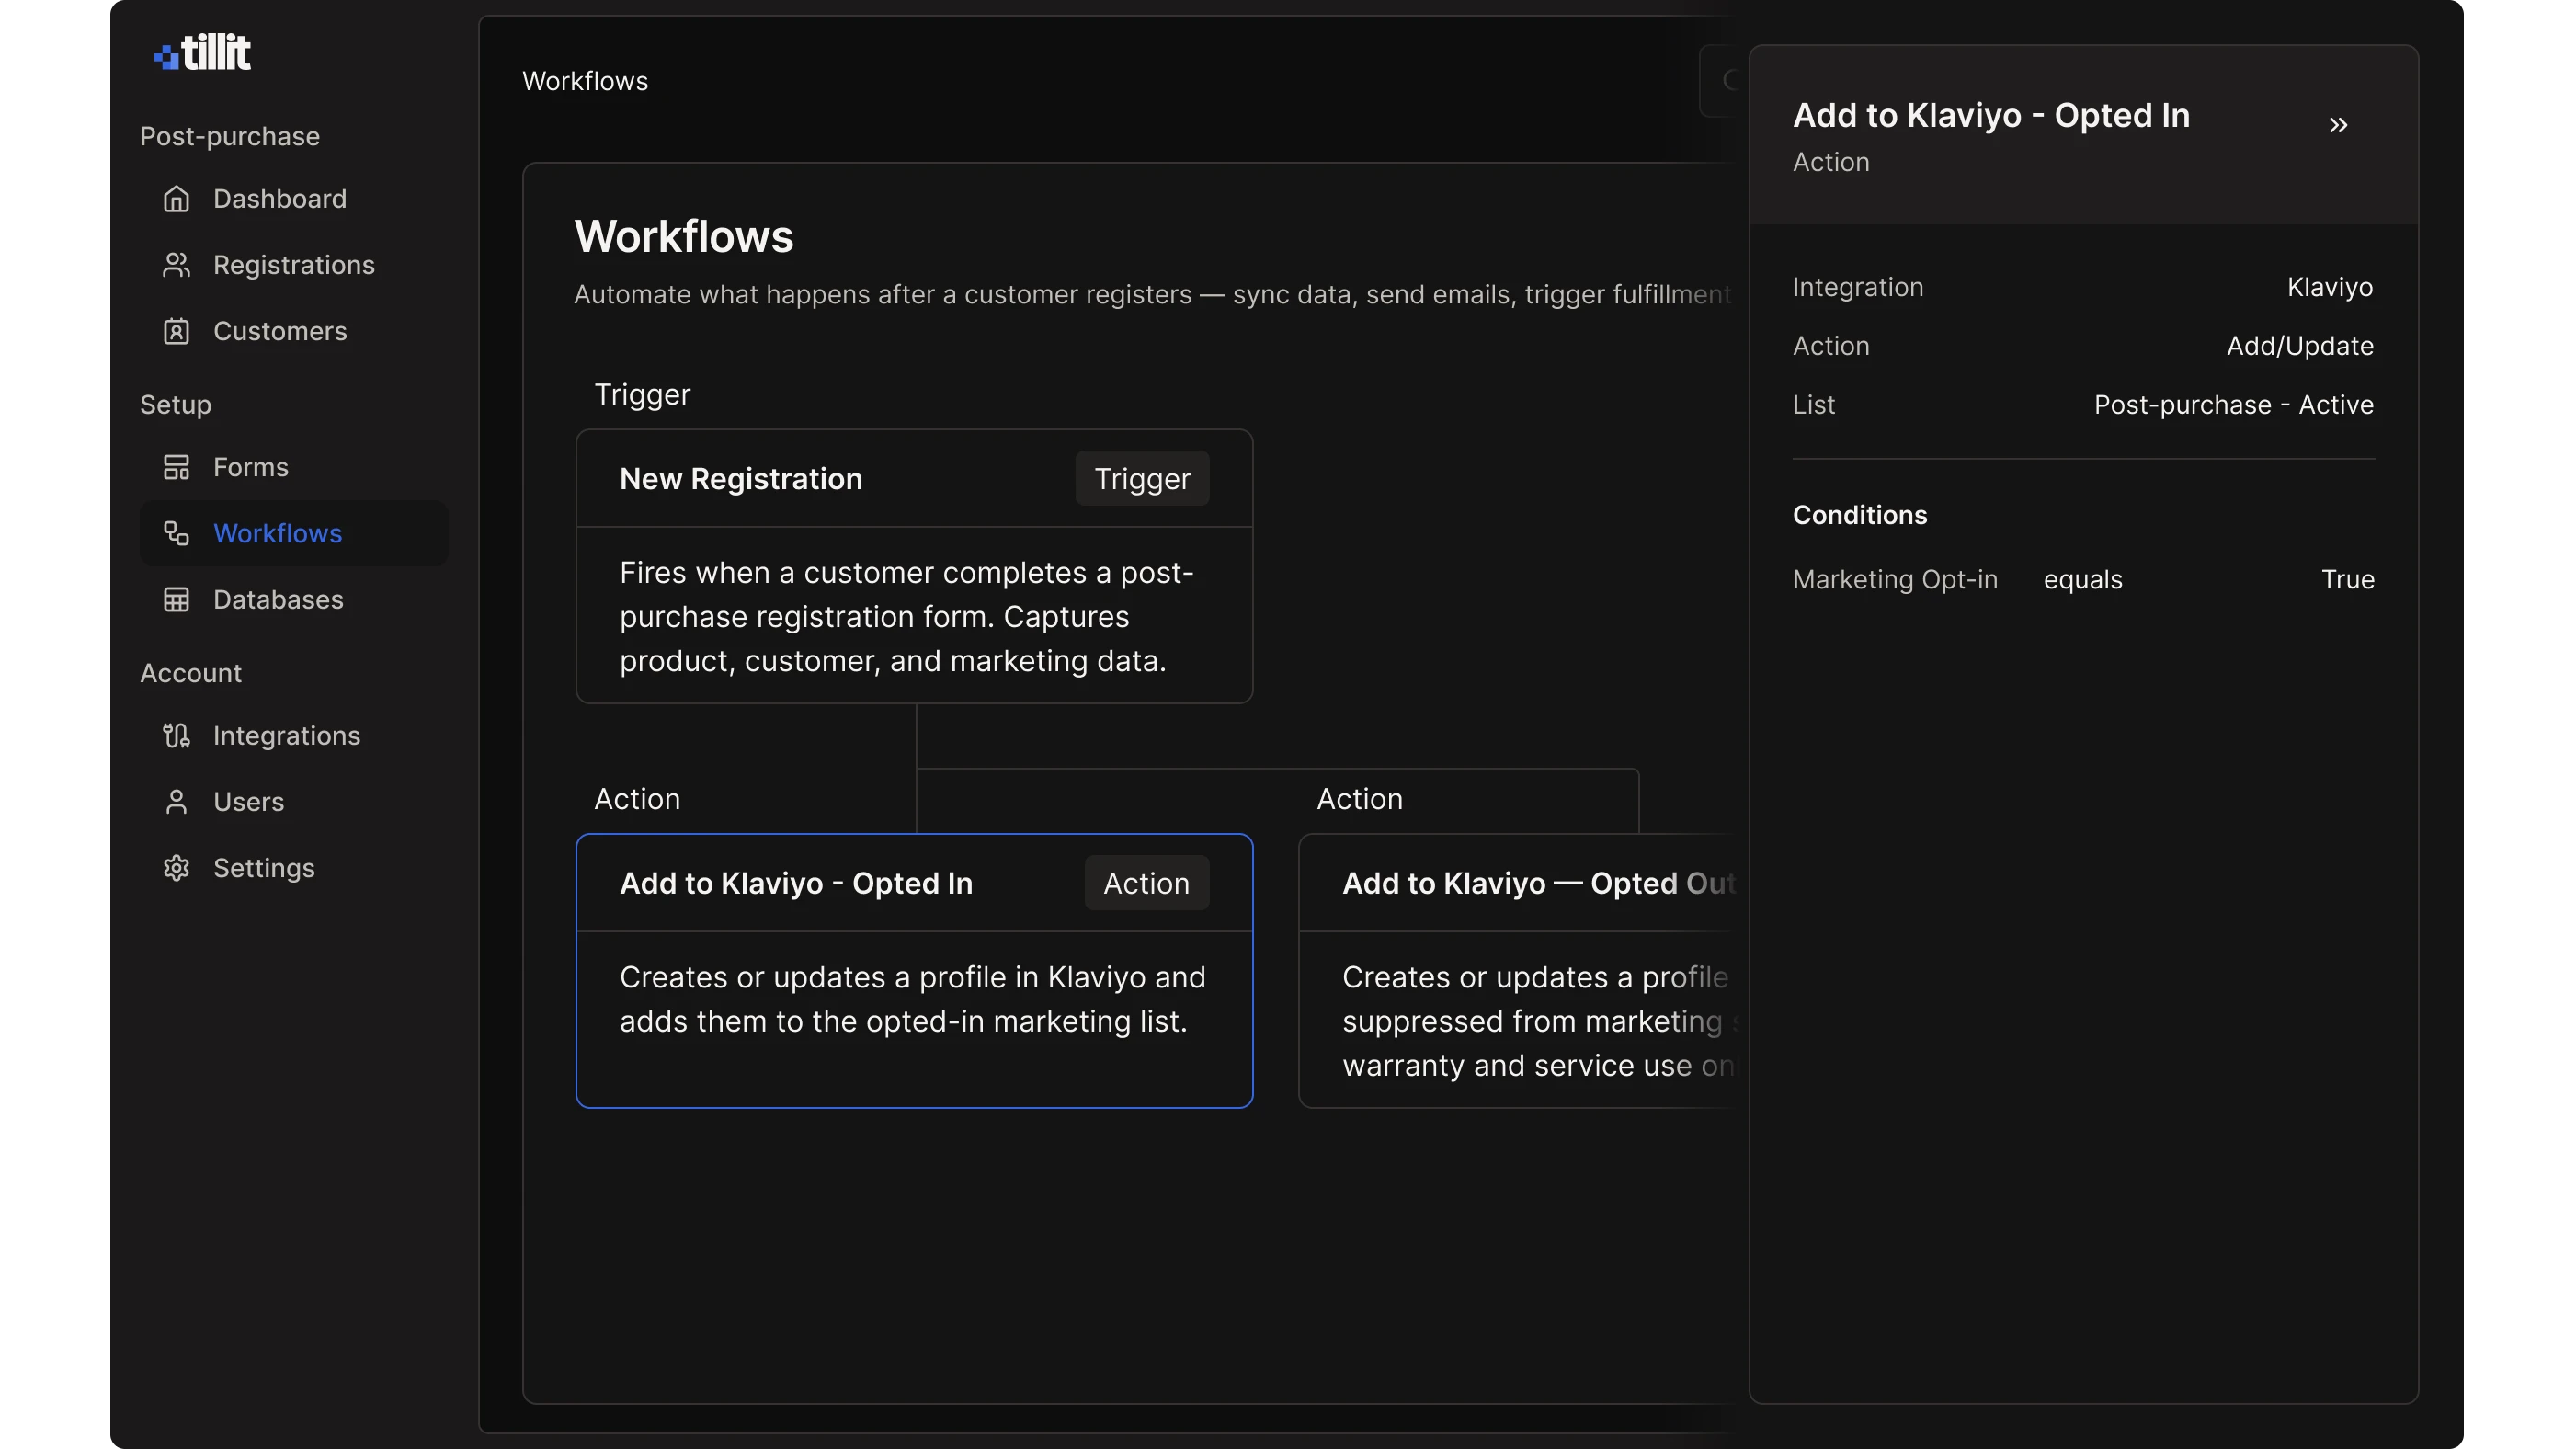Click the Settings gear icon
The height and width of the screenshot is (1449, 2576).
point(176,868)
